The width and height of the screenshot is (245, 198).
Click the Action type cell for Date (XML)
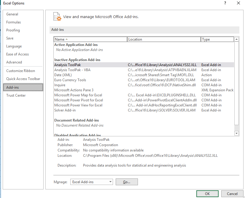pos(206,75)
